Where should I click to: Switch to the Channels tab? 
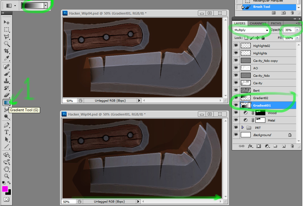[258, 23]
